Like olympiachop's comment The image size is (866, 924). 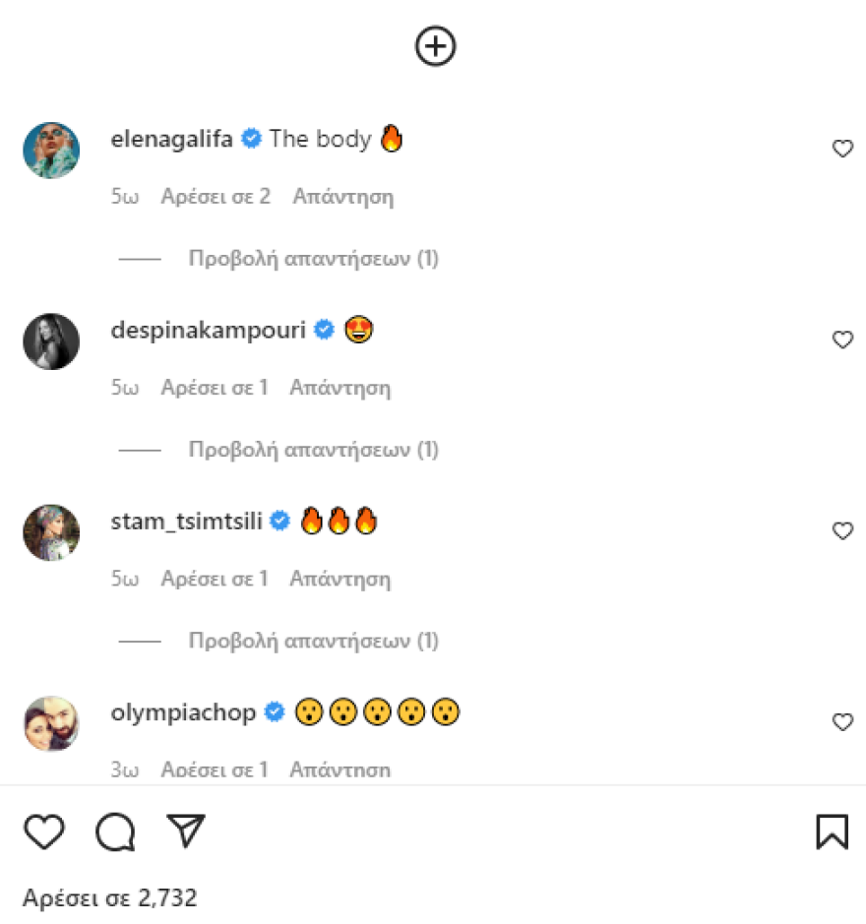pos(842,721)
